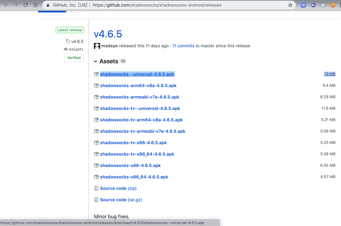Reload the GitHub releases page
The image size is (341, 226).
(x=26, y=5)
